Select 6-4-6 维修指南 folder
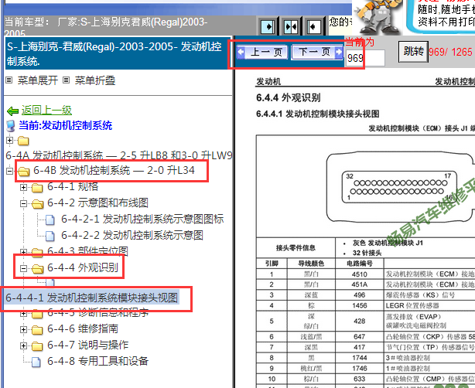The height and width of the screenshot is (388, 475). click(x=83, y=328)
